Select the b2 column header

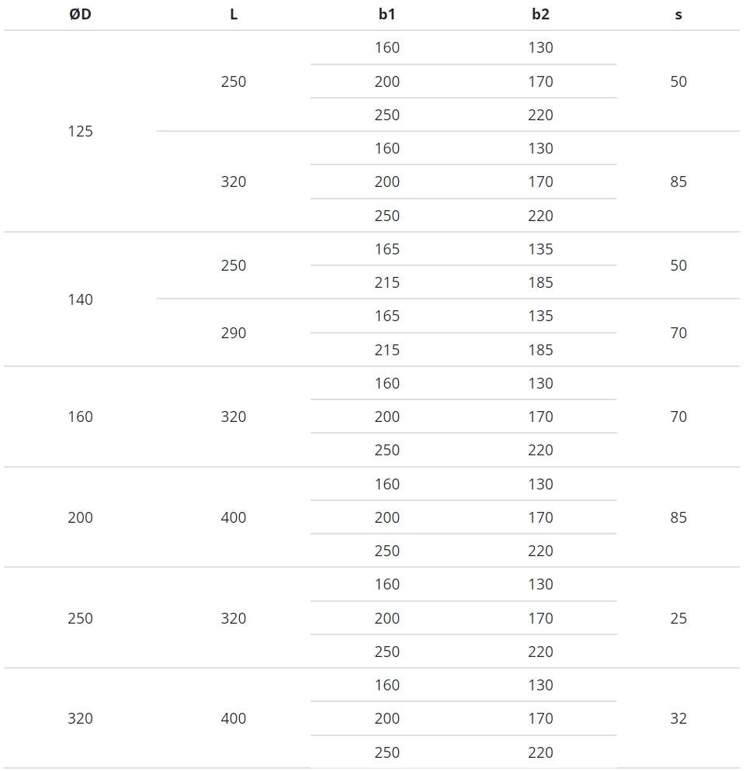pos(540,14)
